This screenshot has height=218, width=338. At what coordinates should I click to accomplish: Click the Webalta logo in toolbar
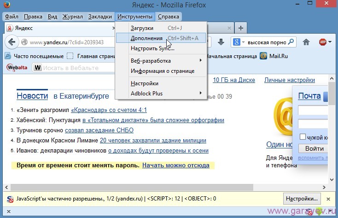(x=17, y=68)
